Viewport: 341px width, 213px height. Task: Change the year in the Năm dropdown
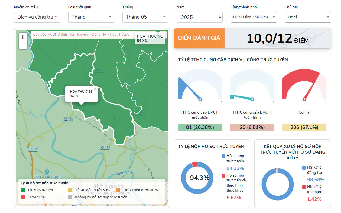tap(200, 17)
